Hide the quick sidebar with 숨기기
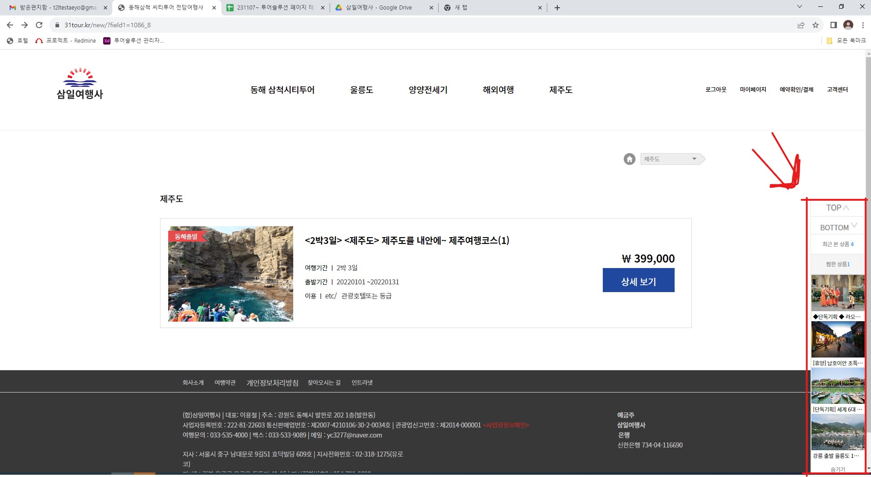 pyautogui.click(x=837, y=469)
